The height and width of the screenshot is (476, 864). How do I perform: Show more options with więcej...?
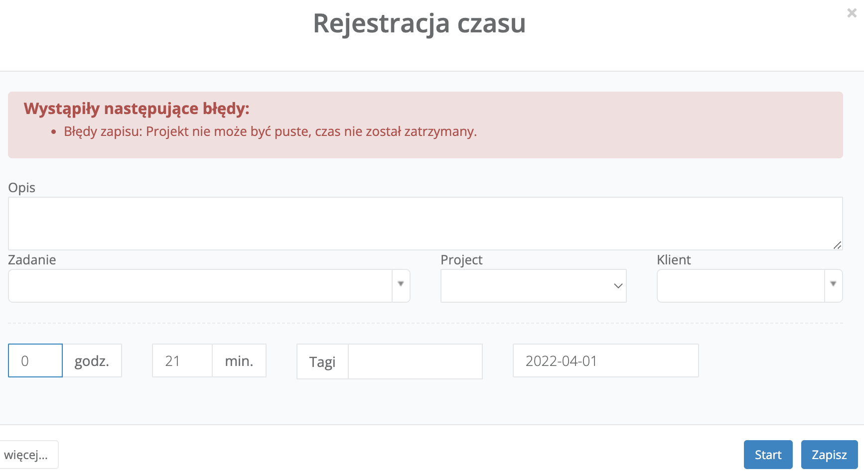27,455
